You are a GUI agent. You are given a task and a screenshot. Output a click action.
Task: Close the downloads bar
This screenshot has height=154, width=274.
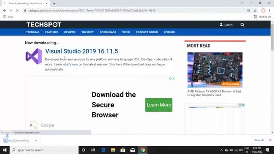click(270, 140)
